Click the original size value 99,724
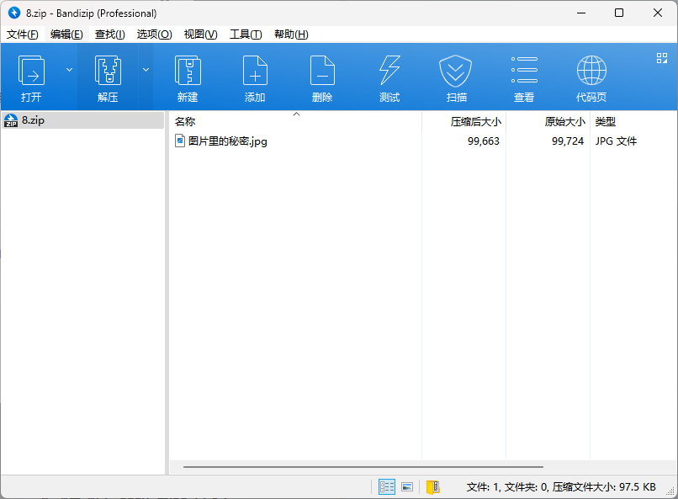This screenshot has height=499, width=678. point(568,141)
